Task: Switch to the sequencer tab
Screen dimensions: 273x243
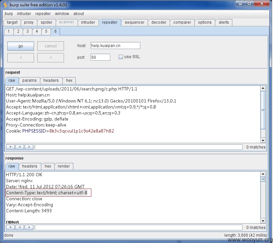Action: coord(135,22)
